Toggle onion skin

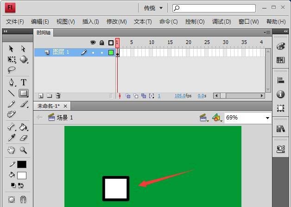(x=128, y=96)
